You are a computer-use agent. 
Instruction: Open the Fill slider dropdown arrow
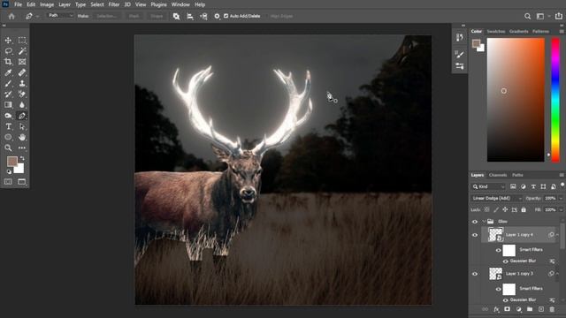pos(561,210)
